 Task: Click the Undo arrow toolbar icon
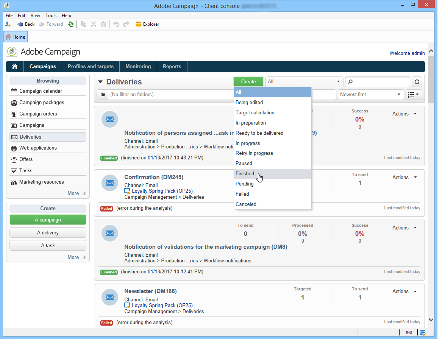pos(116,24)
